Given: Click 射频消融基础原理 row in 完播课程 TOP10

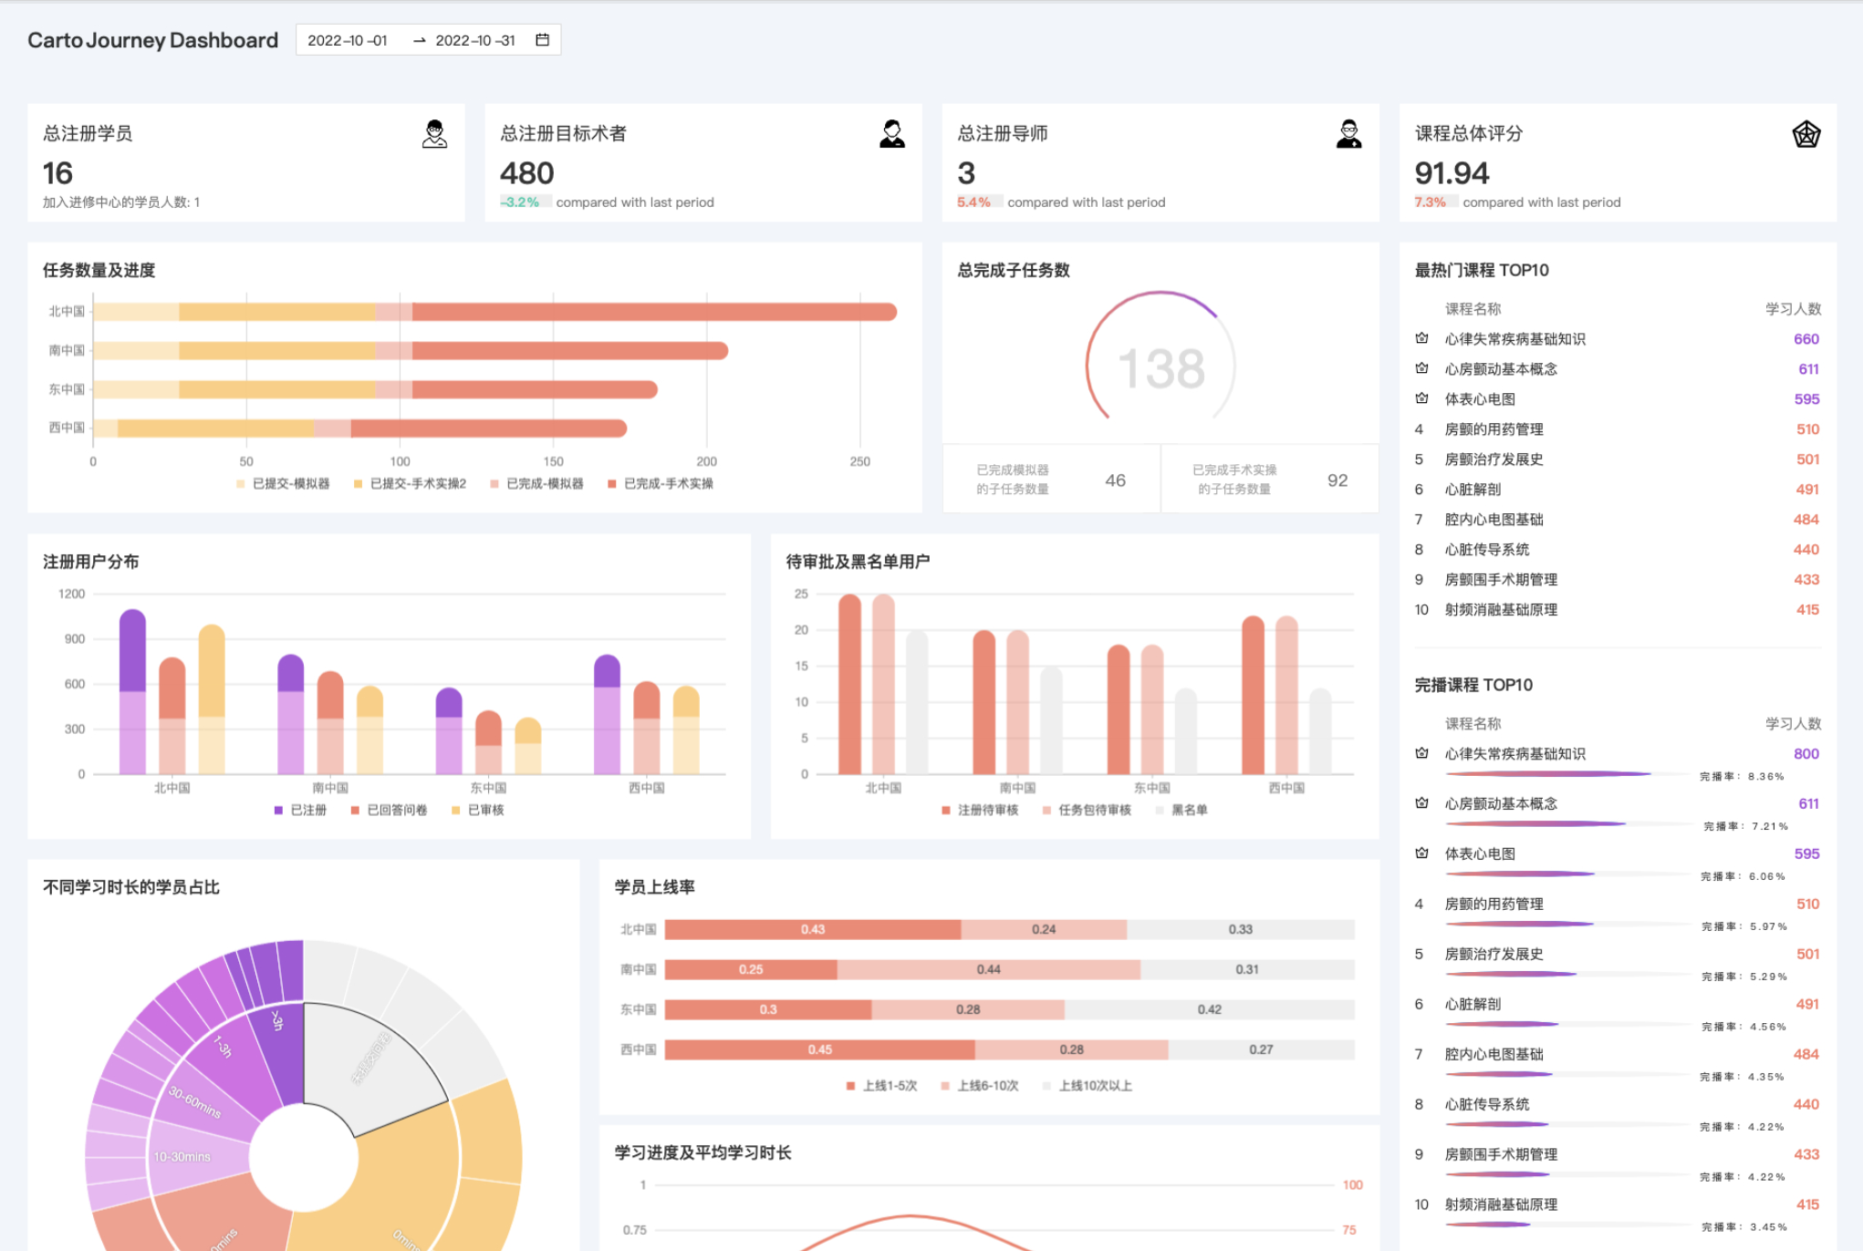Looking at the screenshot, I should 1617,1214.
